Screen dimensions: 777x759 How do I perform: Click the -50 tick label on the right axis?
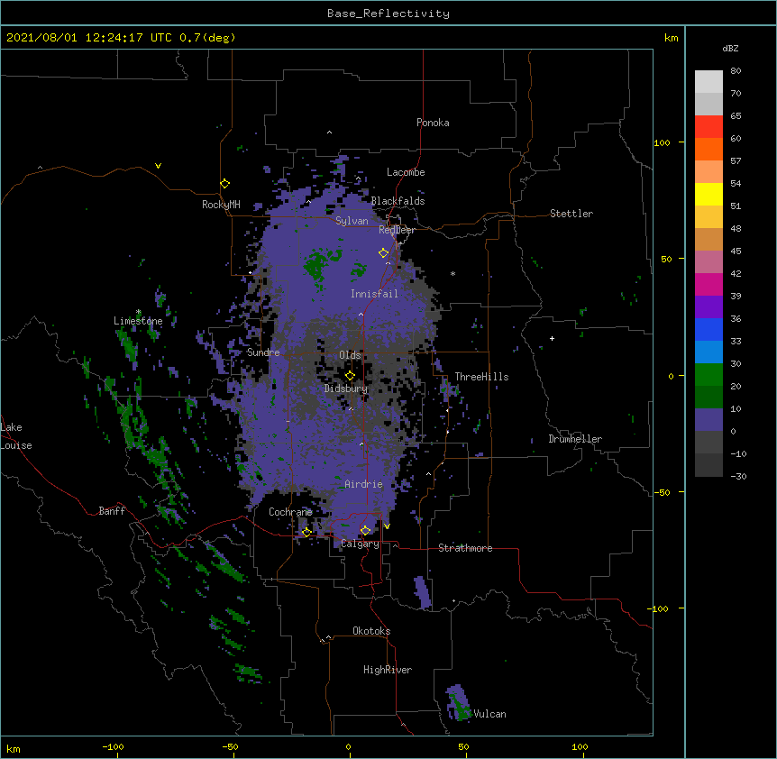[662, 492]
